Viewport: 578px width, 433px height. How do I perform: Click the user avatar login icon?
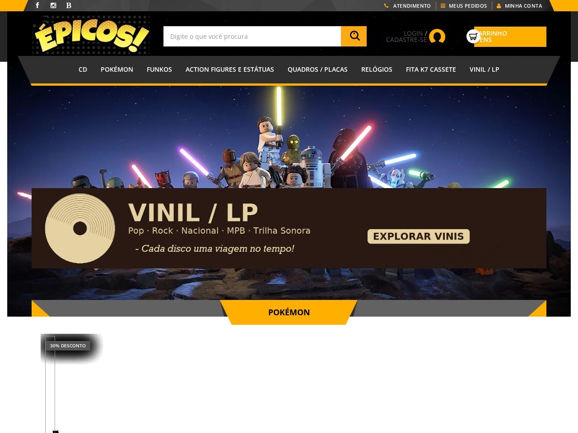click(x=437, y=37)
